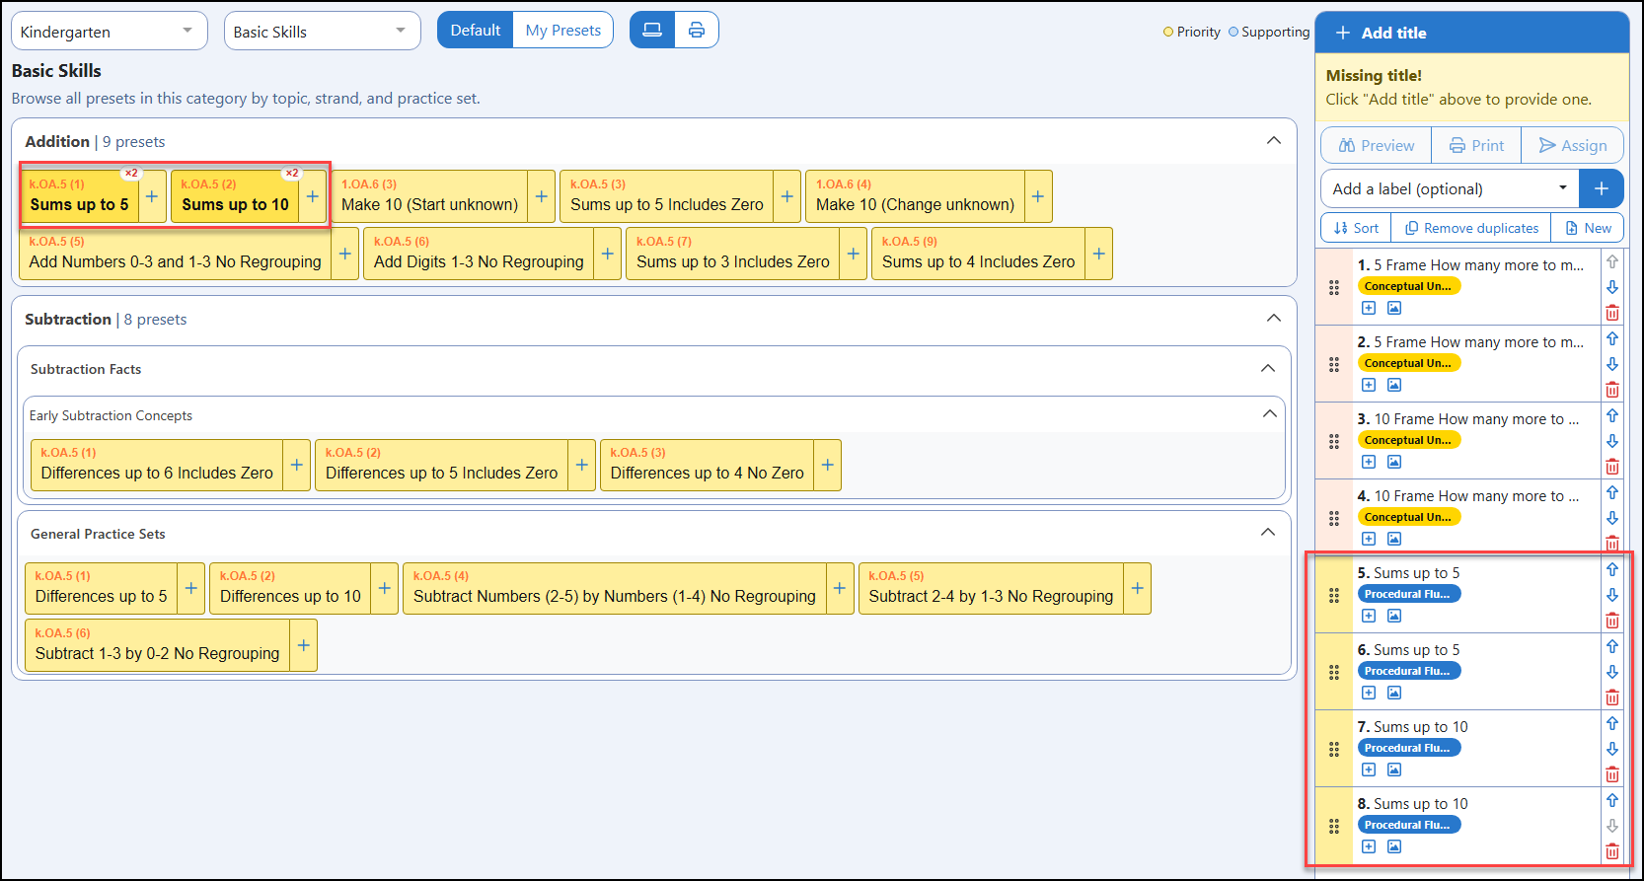Screen dimensions: 1644x881
Task: Open the Kindergarten grade dropdown
Action: tap(110, 31)
